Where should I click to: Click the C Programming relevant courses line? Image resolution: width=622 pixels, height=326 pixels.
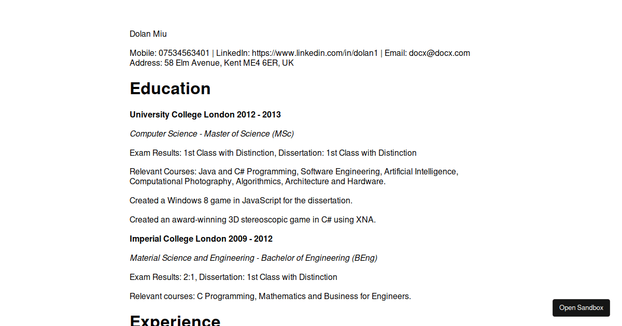pyautogui.click(x=270, y=296)
